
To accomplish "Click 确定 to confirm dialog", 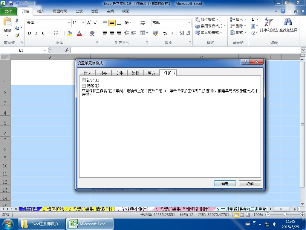I will click(x=225, y=184).
